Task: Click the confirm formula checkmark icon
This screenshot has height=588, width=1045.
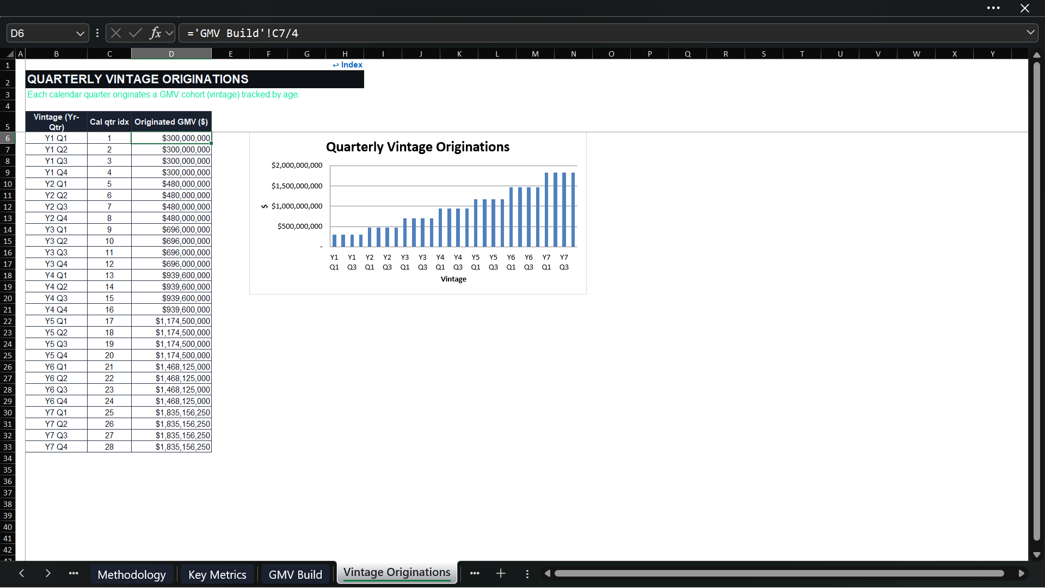Action: [x=135, y=33]
